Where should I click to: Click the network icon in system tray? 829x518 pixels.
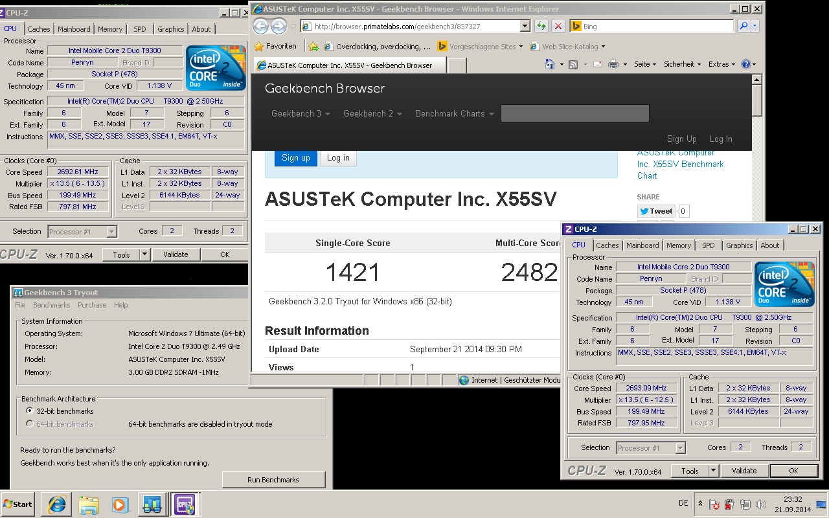745,504
